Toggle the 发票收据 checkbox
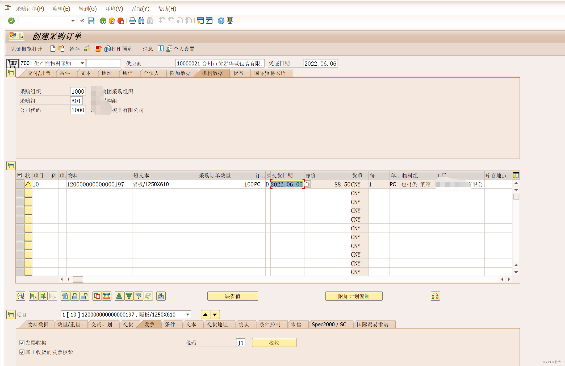 pos(22,343)
